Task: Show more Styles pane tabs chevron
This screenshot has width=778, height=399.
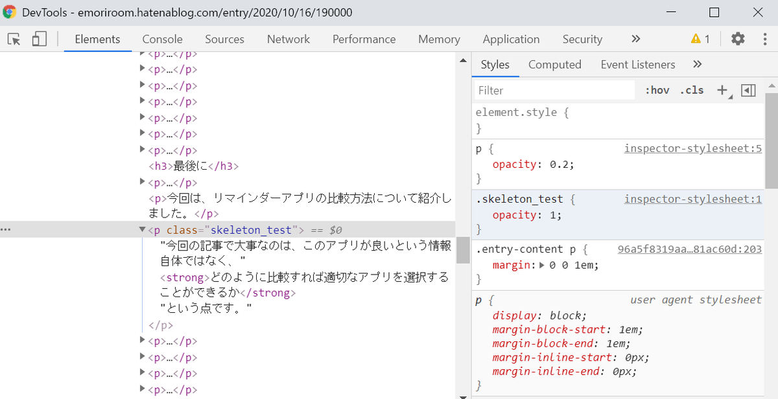Action: coord(698,64)
